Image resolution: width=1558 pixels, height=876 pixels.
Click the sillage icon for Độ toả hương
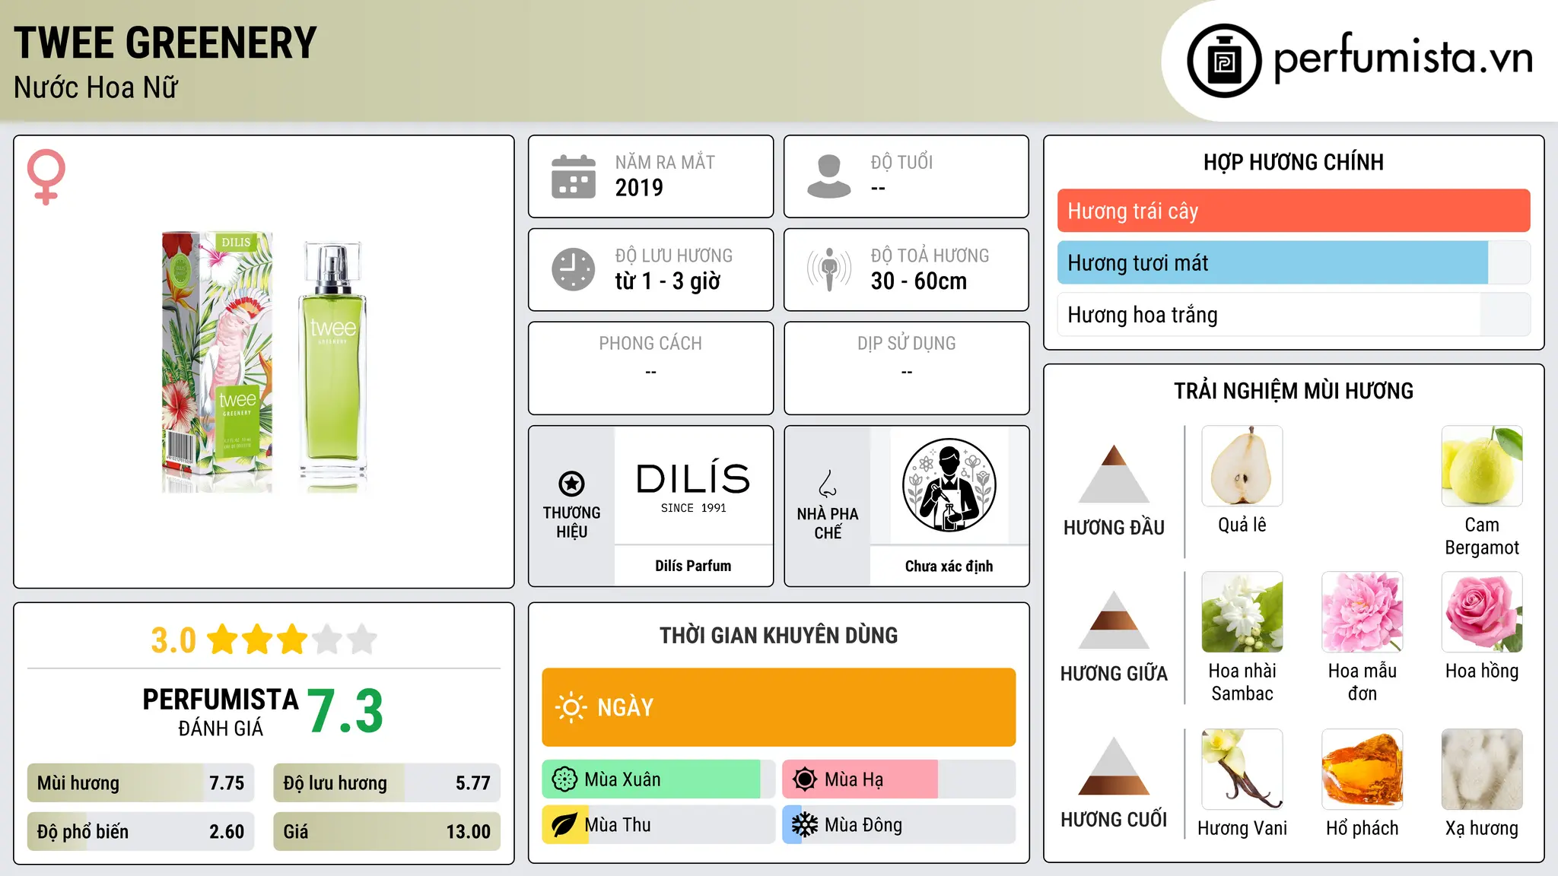tap(829, 269)
